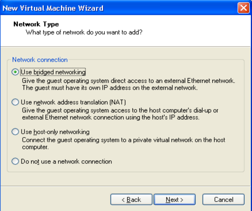Screen dimensions: 252x211
Task: Click the 'Use network address translation (NAT)' label
Action: coord(73,102)
